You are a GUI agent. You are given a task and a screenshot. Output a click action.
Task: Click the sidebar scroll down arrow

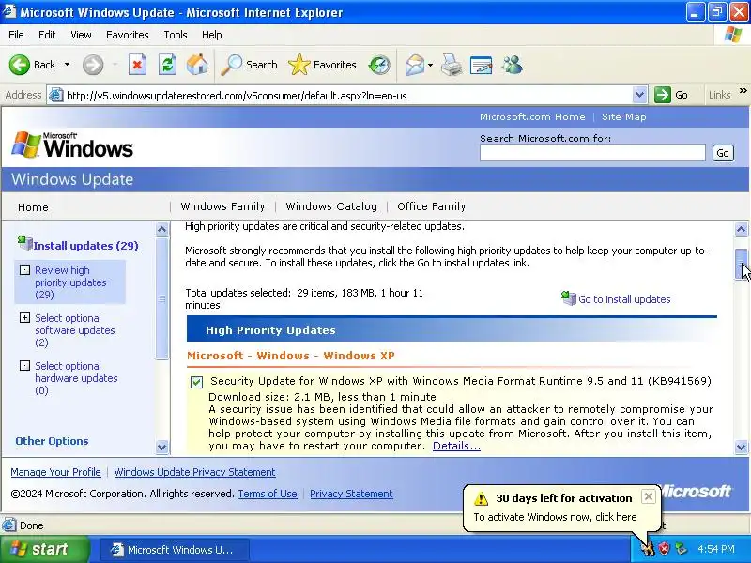(x=161, y=448)
